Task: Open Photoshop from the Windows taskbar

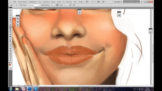Action: (30, 89)
